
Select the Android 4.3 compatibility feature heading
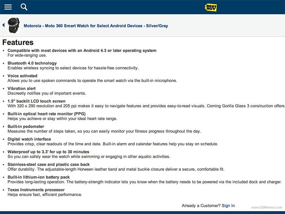pyautogui.click(x=82, y=51)
